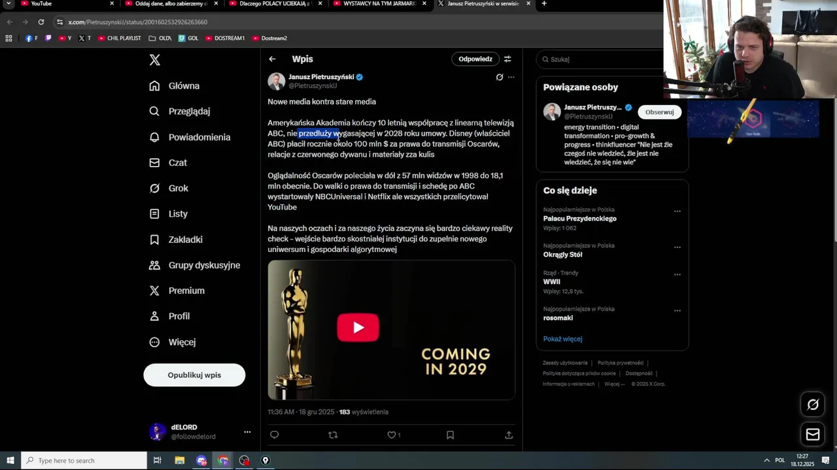Click the Chrome icon in the taskbar
The width and height of the screenshot is (837, 470).
223,461
